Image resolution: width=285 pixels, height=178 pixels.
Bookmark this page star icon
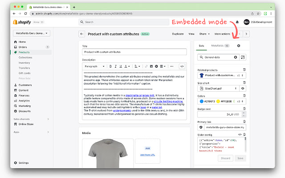tap(258, 14)
